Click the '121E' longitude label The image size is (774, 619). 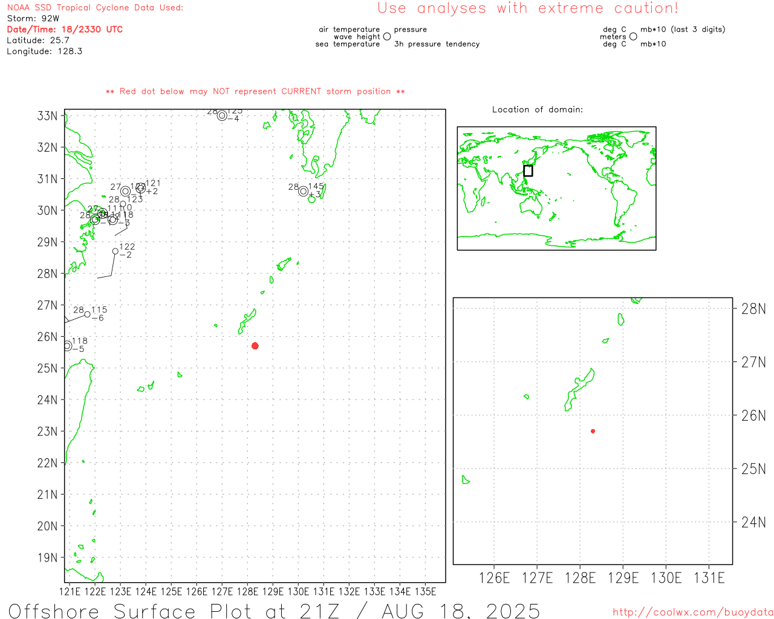(70, 591)
